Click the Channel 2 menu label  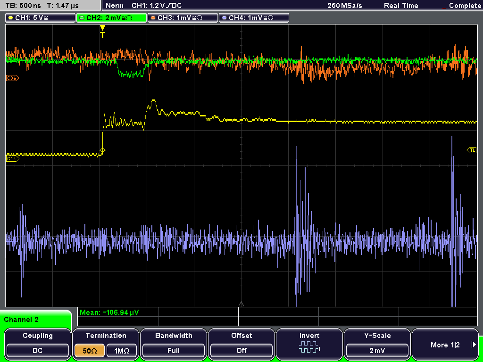[21, 320]
